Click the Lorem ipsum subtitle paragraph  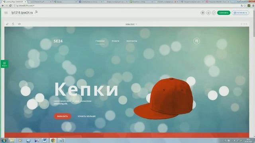(73, 102)
